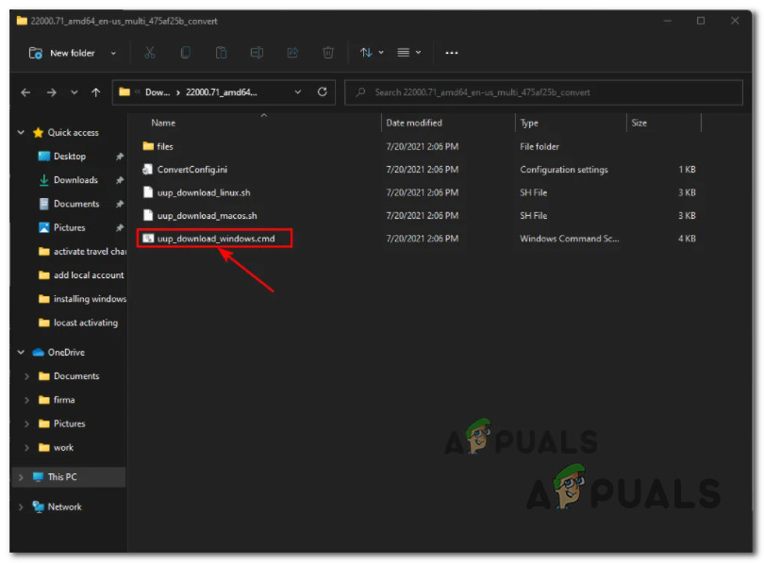Click the Paste icon in the toolbar
Screen dimensions: 764x563
point(221,53)
